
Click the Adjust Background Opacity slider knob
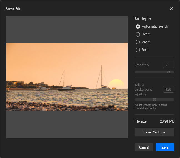[x=154, y=99]
